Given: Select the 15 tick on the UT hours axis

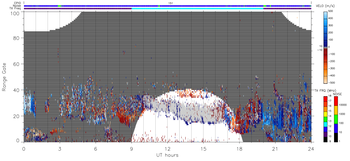Looking at the screenshot, I should point(204,149).
